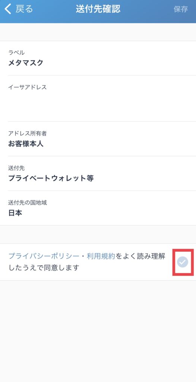Tap the 日本 country value
This screenshot has width=196, height=382.
pos(15,213)
